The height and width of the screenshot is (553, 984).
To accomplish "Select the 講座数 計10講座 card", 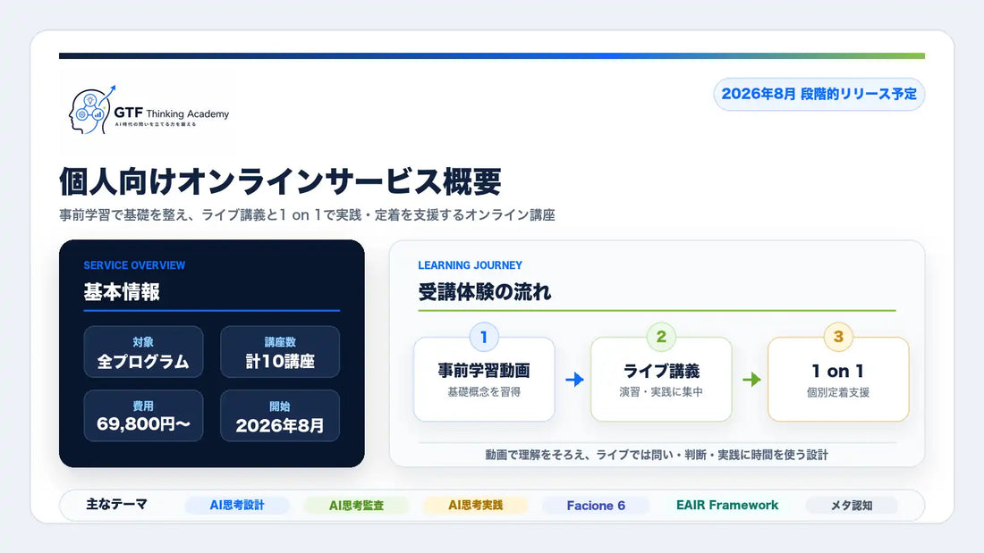I will tap(280, 352).
